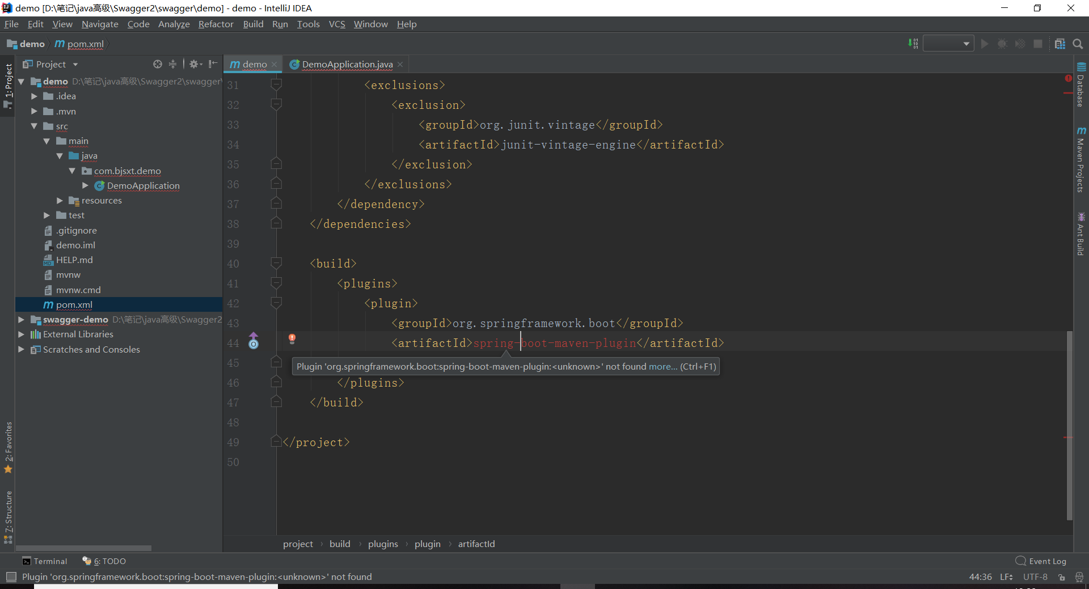The image size is (1089, 589).
Task: Toggle the 2: Favorites tool window
Action: coord(8,448)
